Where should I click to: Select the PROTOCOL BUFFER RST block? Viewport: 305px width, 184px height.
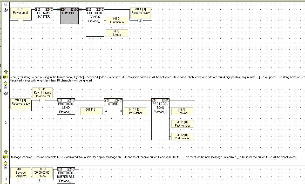pos(66,175)
